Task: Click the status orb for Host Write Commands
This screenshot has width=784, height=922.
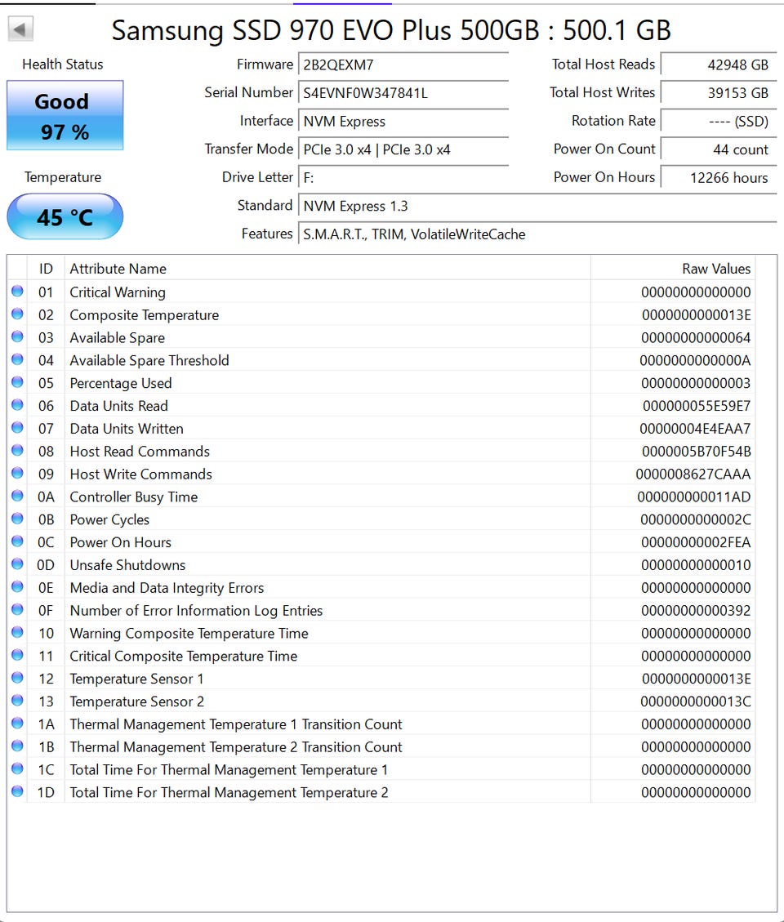Action: (18, 473)
